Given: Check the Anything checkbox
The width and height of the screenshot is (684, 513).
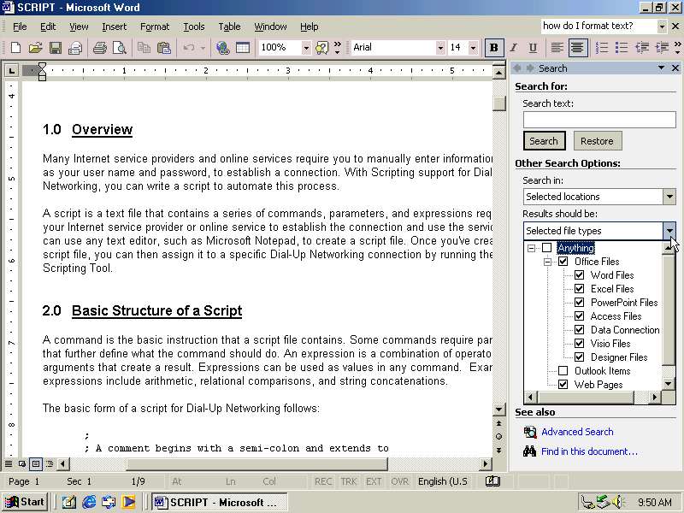Looking at the screenshot, I should 546,248.
